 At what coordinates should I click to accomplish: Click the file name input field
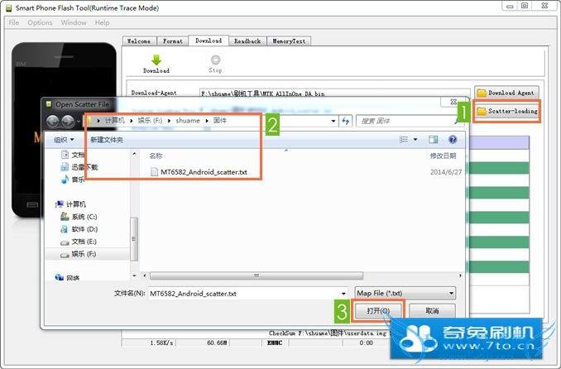(x=244, y=294)
